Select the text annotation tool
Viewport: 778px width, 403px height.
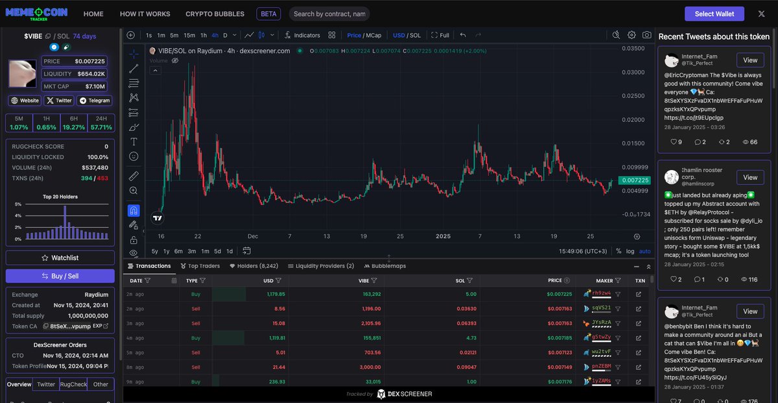pyautogui.click(x=134, y=141)
